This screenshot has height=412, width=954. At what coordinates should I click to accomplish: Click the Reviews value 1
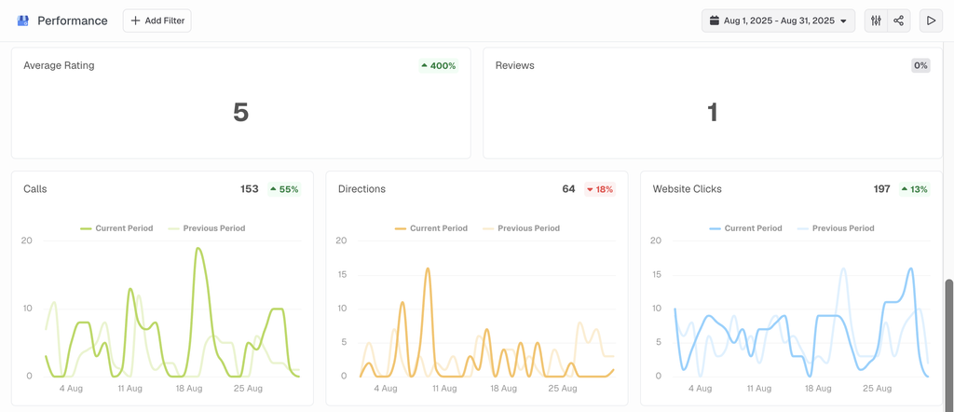713,113
